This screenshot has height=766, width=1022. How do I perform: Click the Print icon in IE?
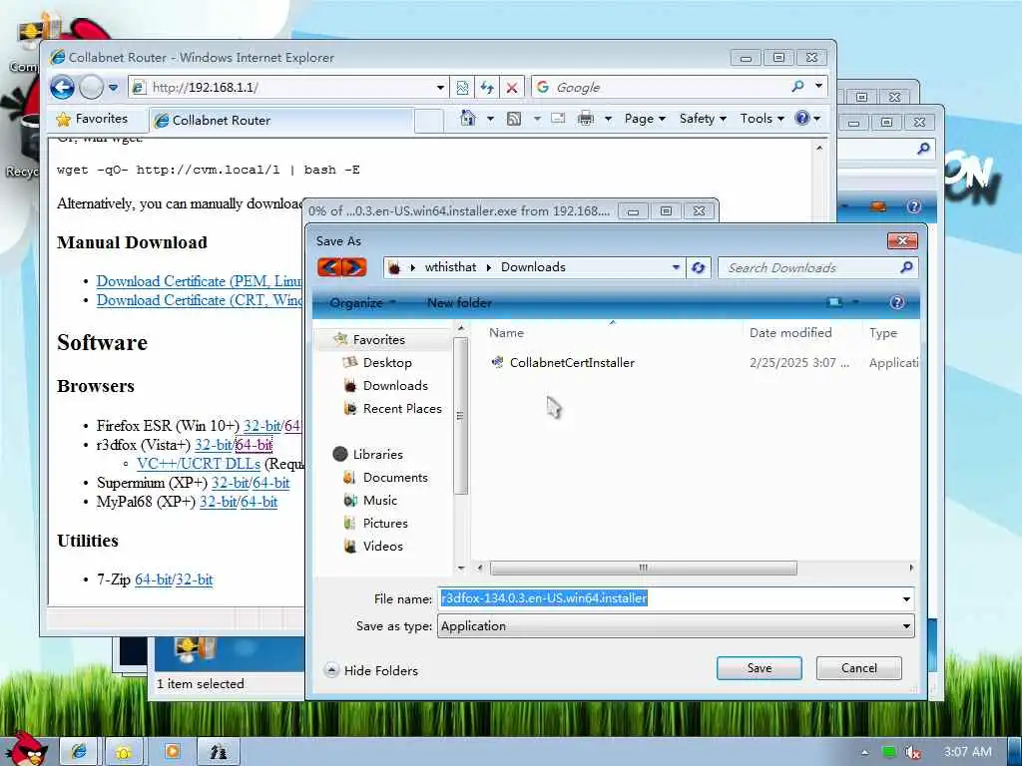point(586,118)
